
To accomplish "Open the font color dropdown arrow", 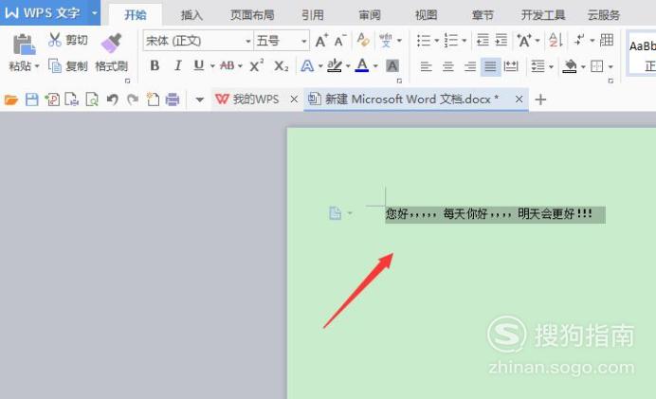I will pyautogui.click(x=375, y=66).
